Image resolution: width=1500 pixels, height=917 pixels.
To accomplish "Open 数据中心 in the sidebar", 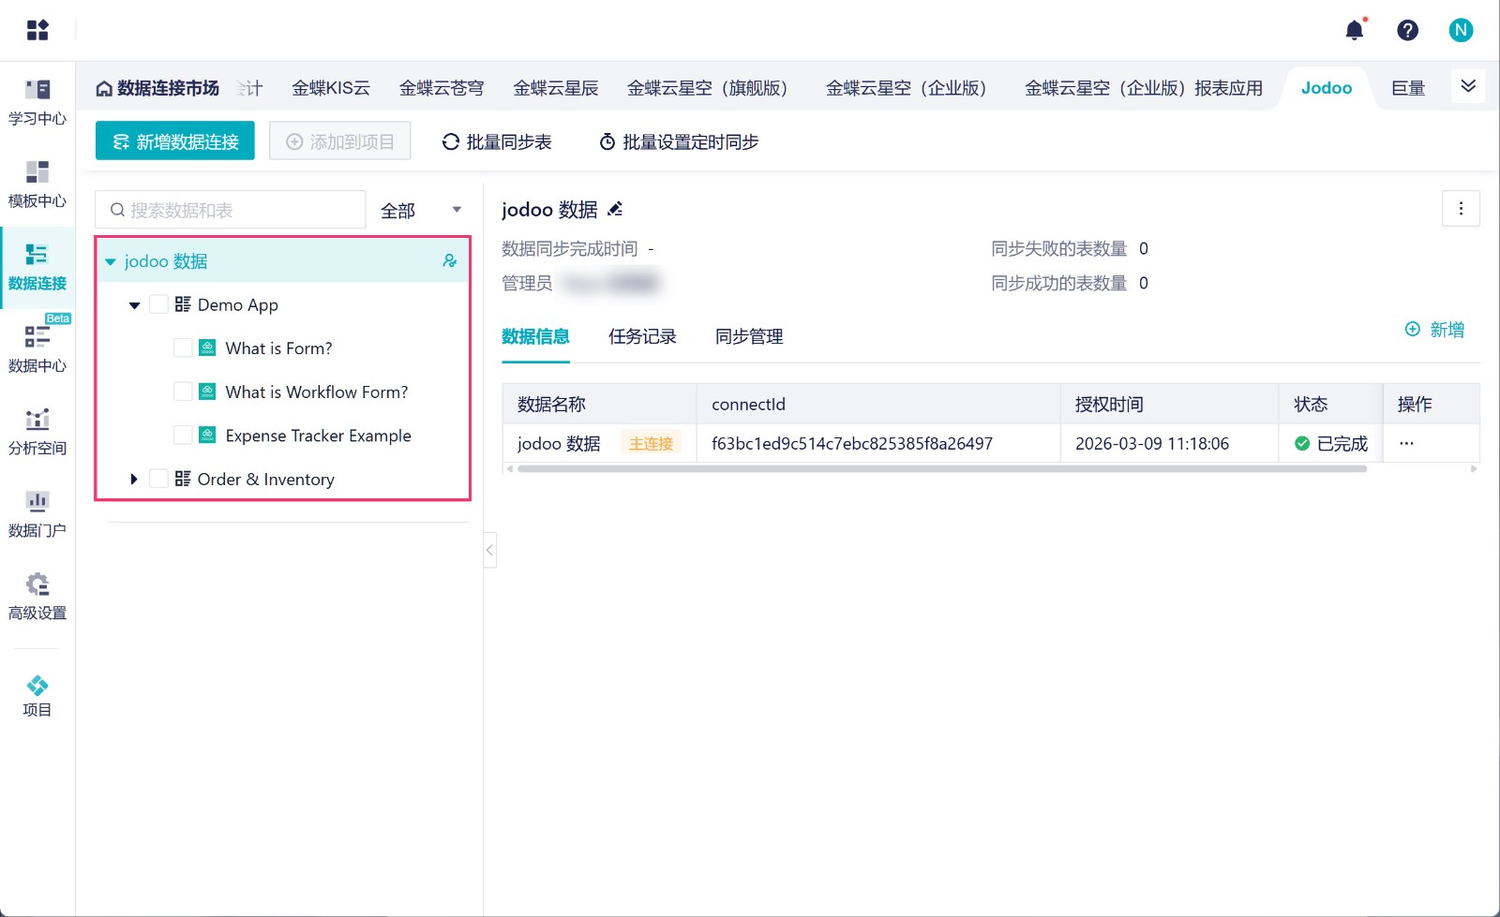I will [37, 349].
